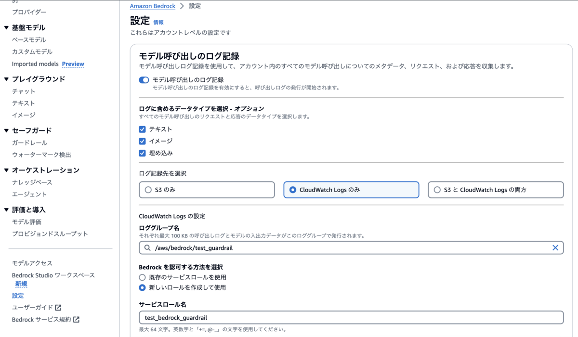This screenshot has width=578, height=337.
Task: Open Imported models in the sidebar
Action: click(35, 64)
